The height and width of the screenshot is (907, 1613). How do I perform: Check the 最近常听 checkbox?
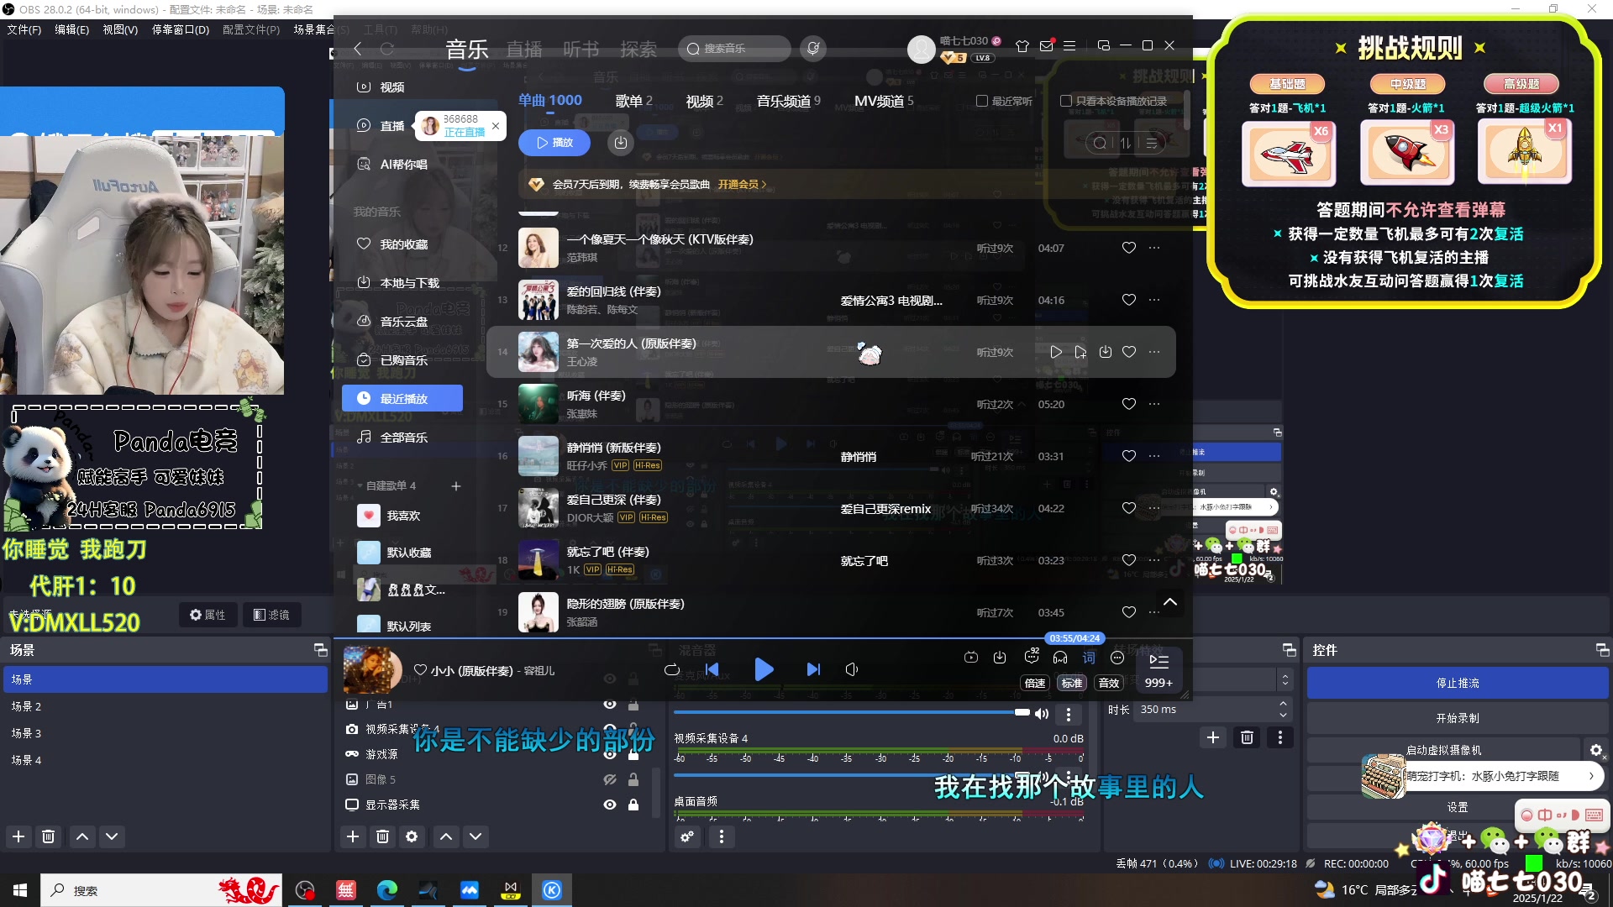(x=981, y=101)
